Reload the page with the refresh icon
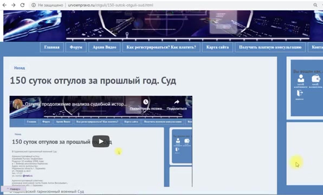This screenshot has height=195, width=323. pos(22,5)
